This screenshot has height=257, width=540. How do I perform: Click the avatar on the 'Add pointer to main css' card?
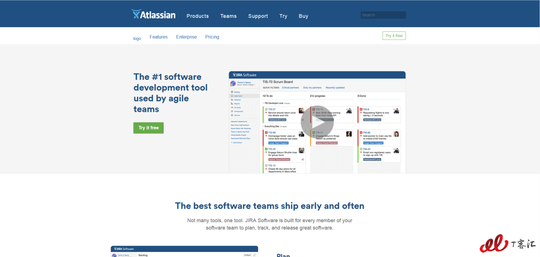pyautogui.click(x=397, y=134)
